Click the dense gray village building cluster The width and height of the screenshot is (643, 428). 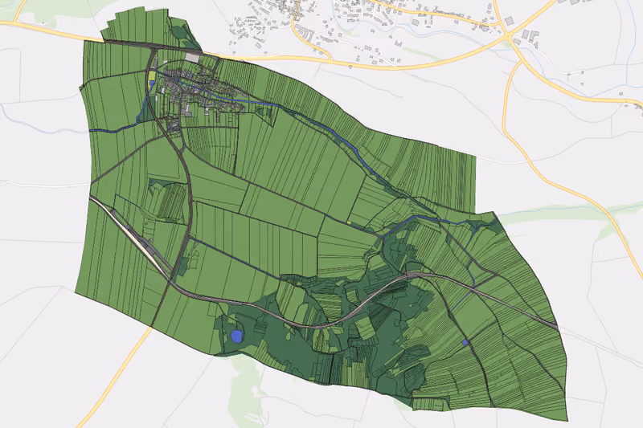(197, 91)
